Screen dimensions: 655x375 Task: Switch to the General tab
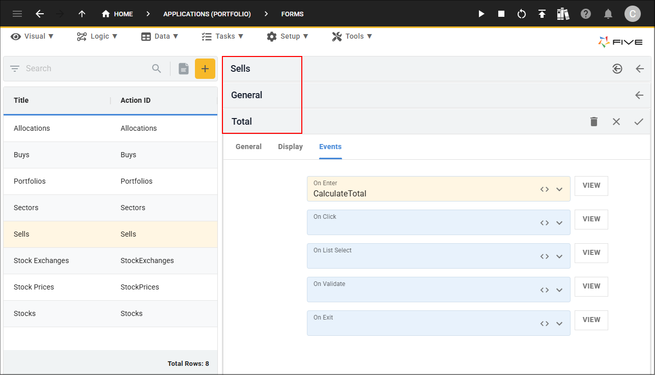pos(248,147)
